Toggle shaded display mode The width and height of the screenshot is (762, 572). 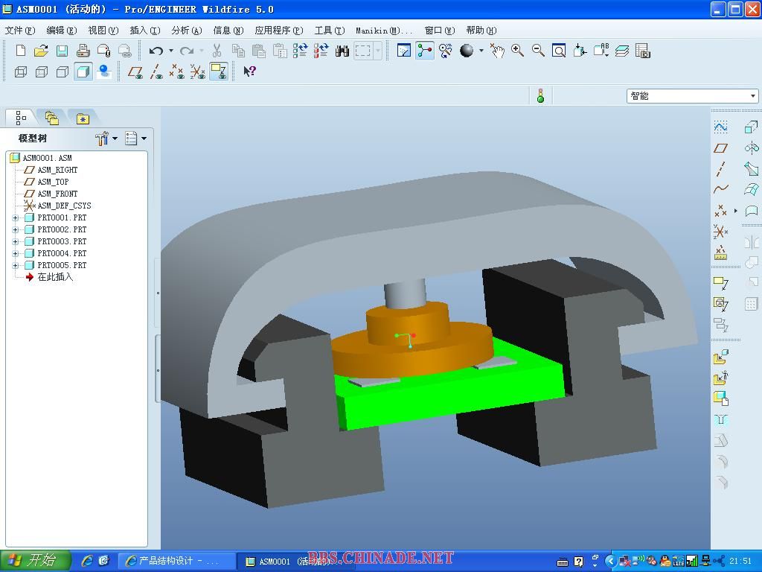[83, 72]
